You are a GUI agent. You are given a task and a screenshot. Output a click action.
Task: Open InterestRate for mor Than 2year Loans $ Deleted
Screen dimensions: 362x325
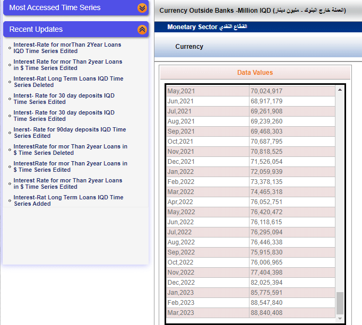click(x=70, y=150)
